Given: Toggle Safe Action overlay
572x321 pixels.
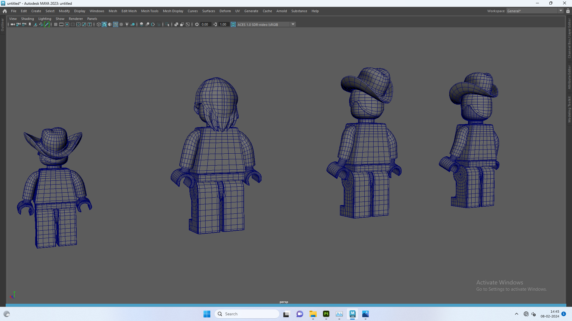Looking at the screenshot, I should click(x=84, y=24).
